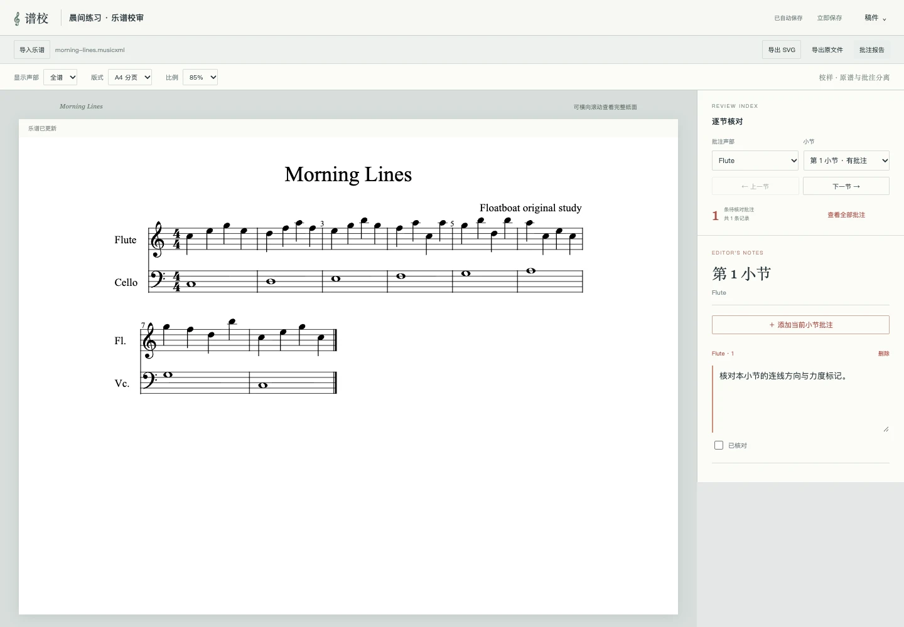Click the treble clef on Flute staff
The image size is (904, 627).
(x=158, y=239)
